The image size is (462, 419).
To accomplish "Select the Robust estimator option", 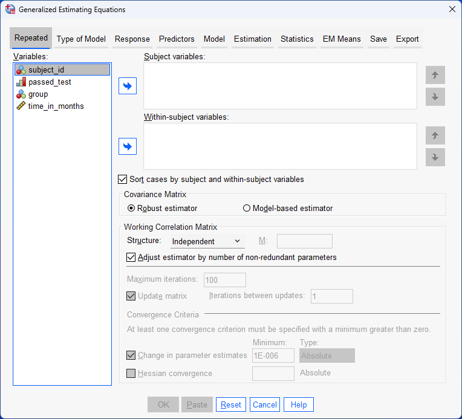I will (131, 209).
